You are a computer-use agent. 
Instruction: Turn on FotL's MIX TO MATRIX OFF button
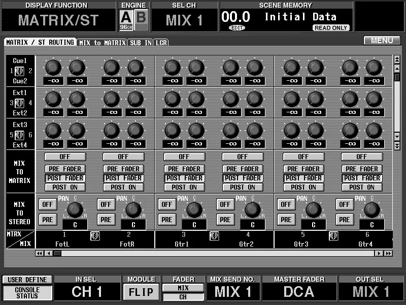65,157
